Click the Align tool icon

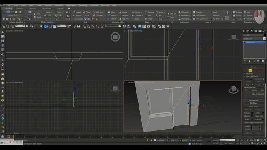pyautogui.click(x=129, y=26)
